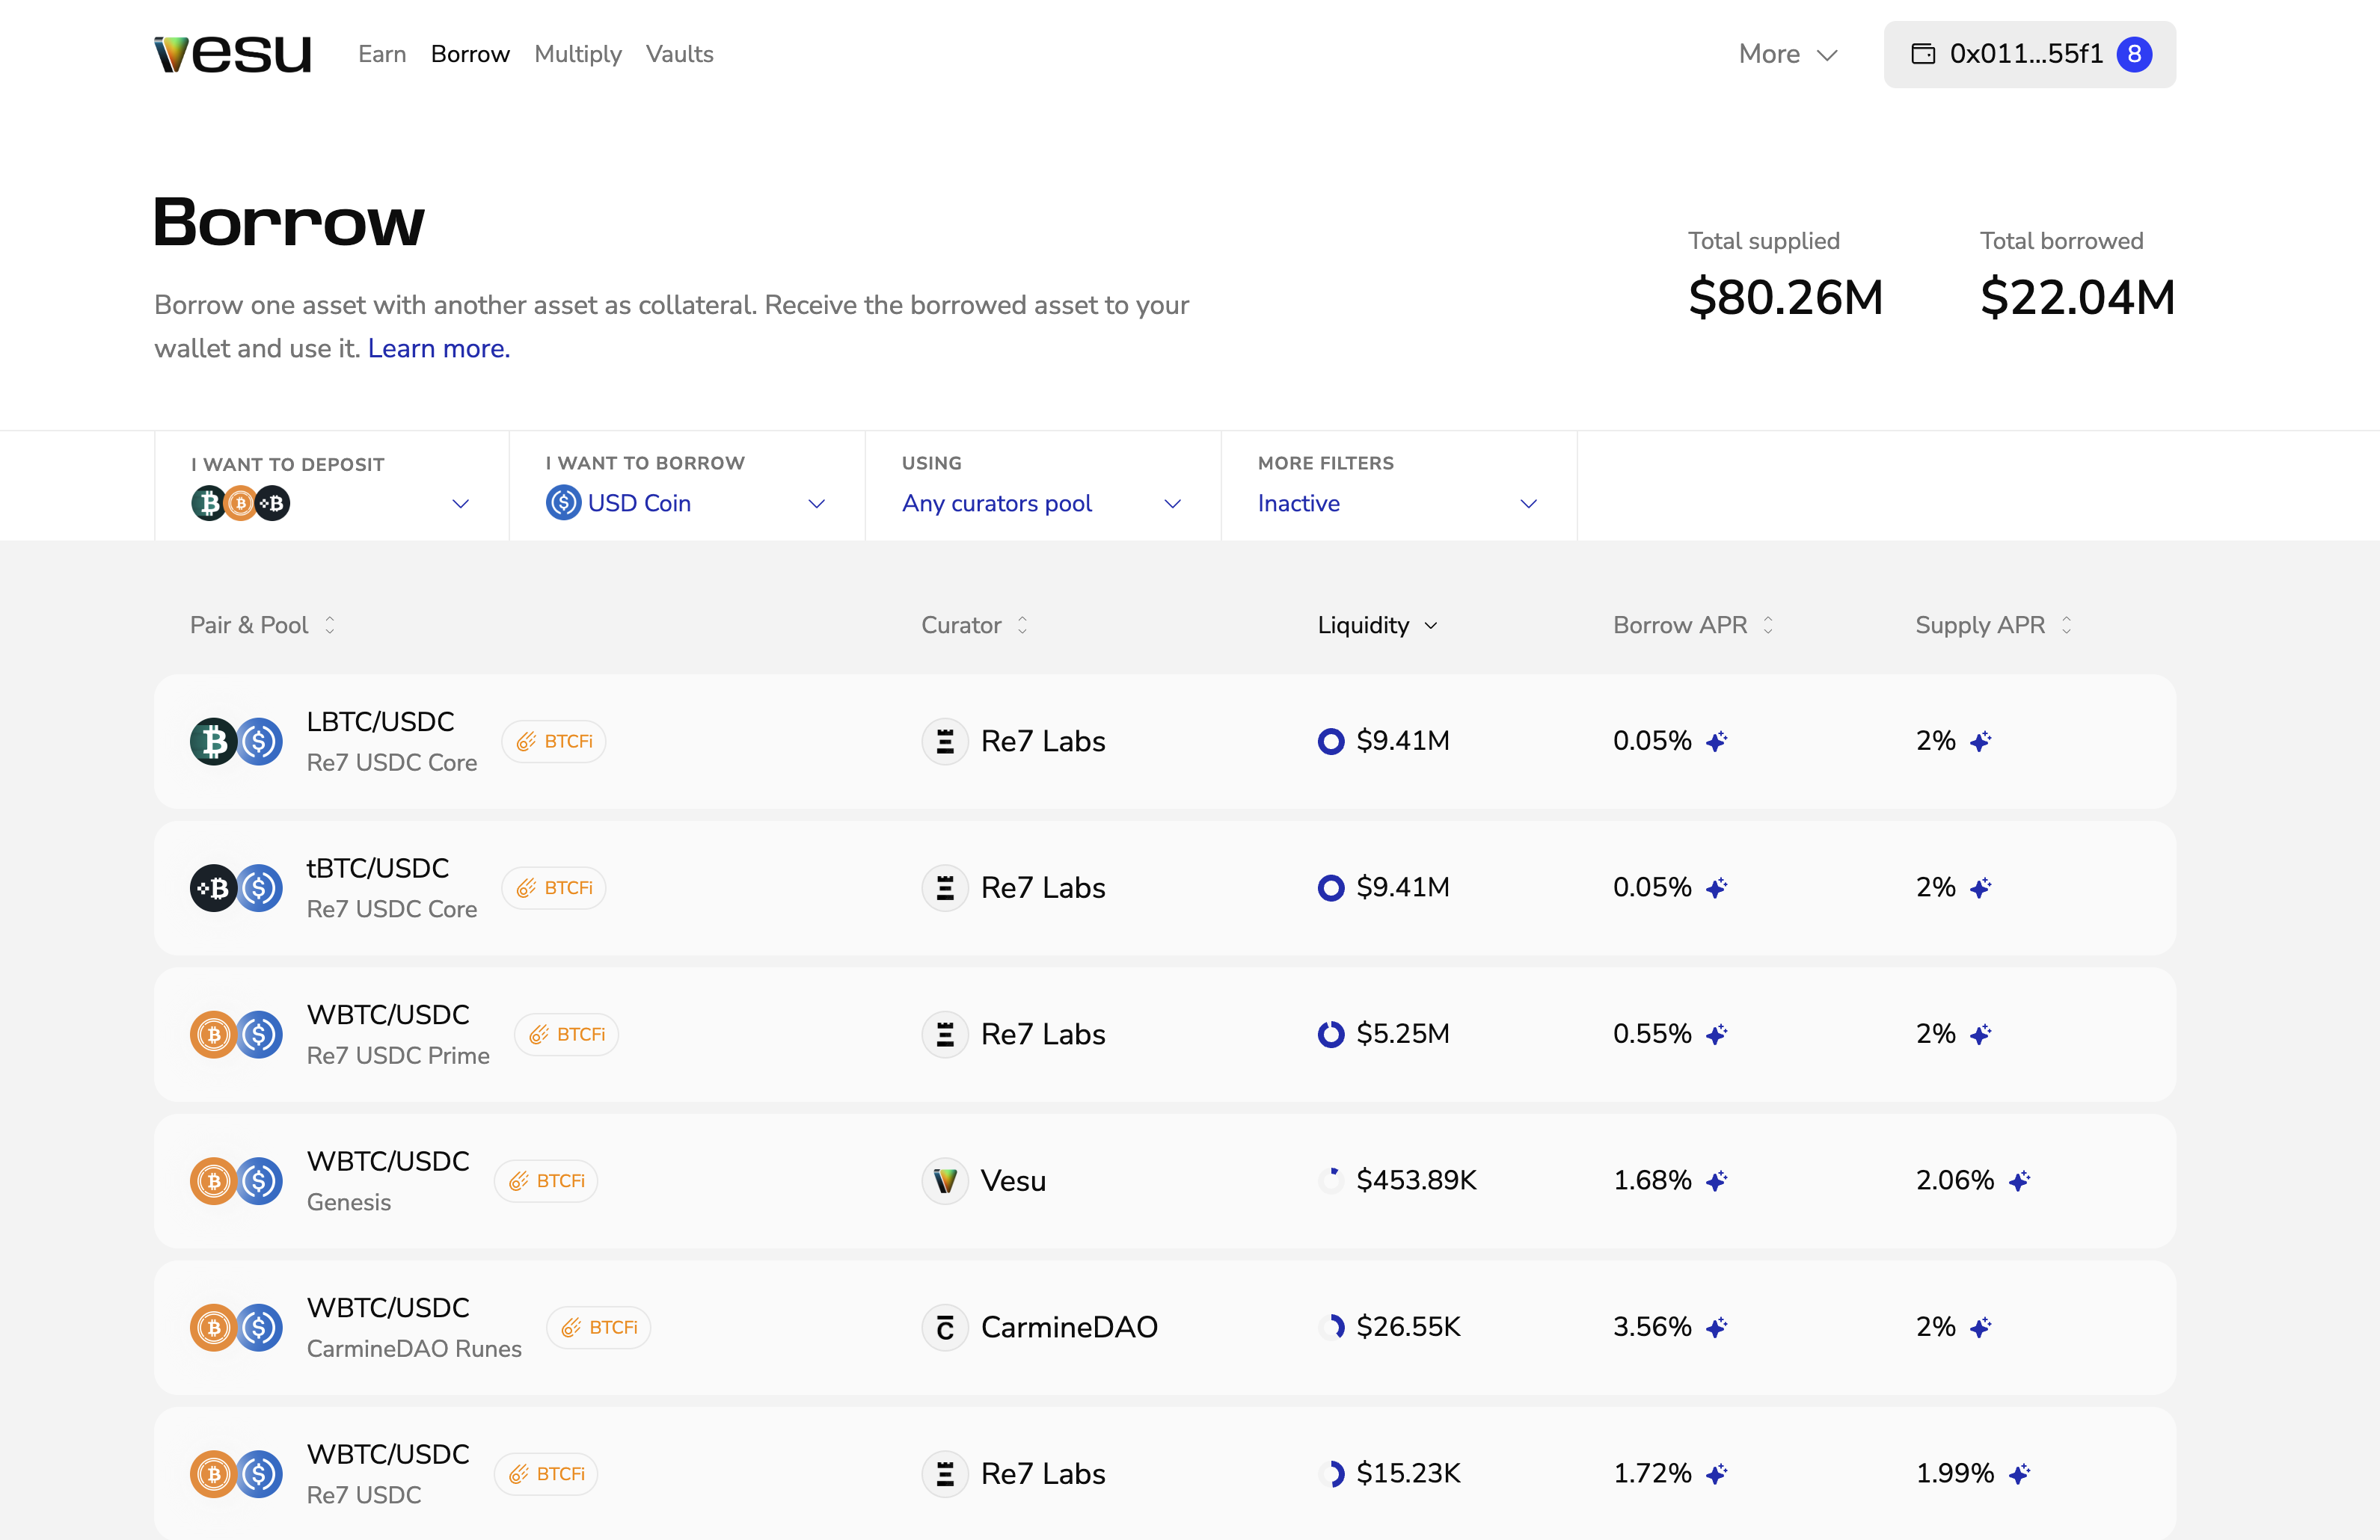
Task: Click the Re7 Labs curator icon in LBTC/USDC row
Action: coord(944,742)
